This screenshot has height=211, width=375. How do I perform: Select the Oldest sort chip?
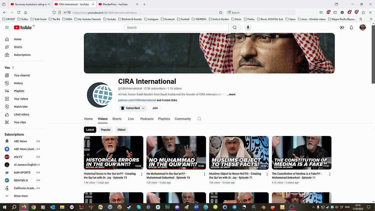[121, 130]
